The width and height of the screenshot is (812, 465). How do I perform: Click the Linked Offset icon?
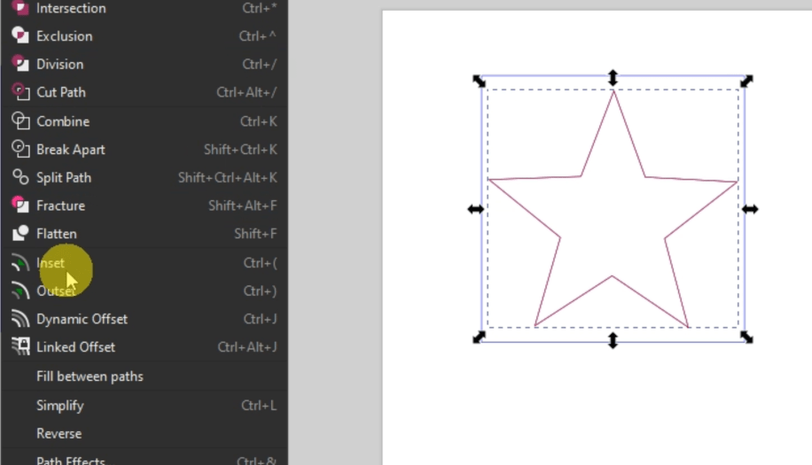pyautogui.click(x=20, y=347)
